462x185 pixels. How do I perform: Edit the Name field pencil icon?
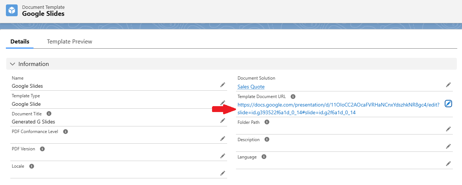point(223,85)
